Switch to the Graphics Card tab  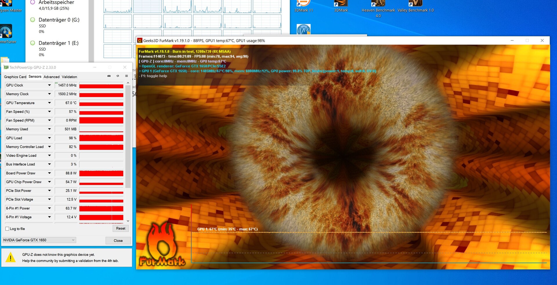(15, 77)
